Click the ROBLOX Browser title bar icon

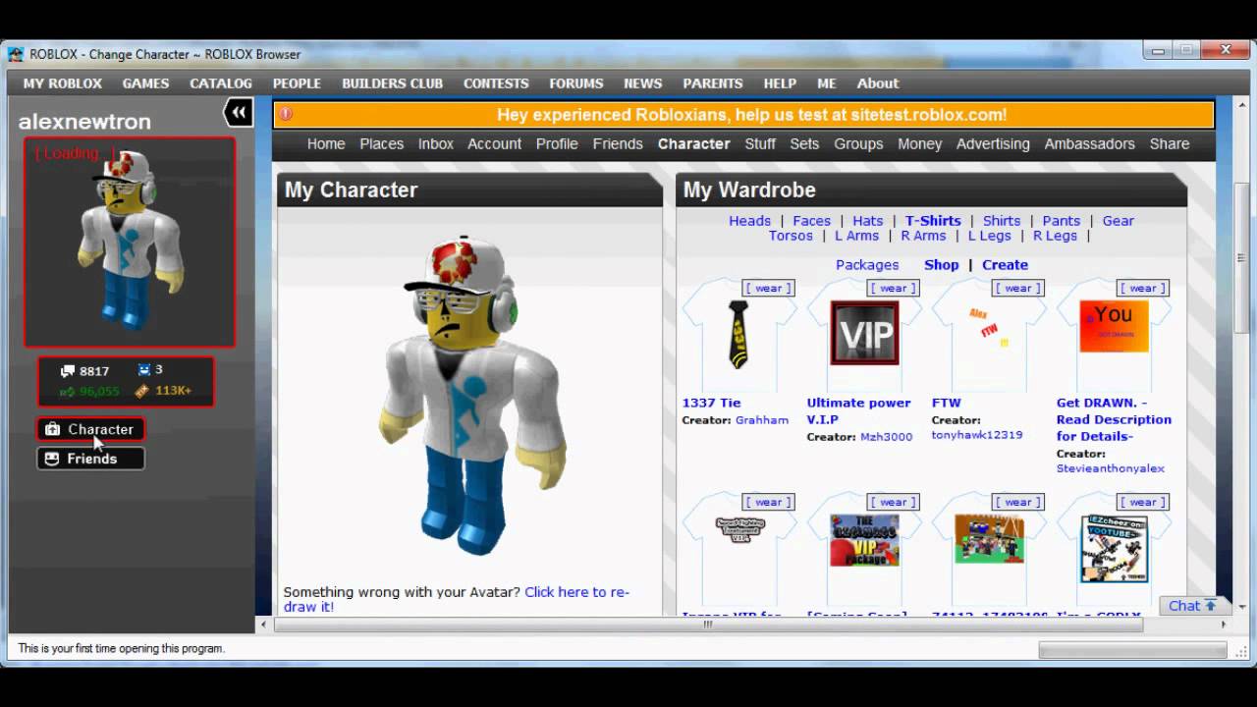coord(16,54)
